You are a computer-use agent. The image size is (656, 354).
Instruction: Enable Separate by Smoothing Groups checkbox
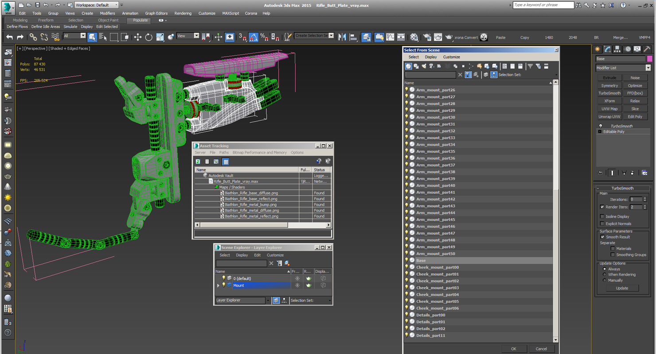coord(613,254)
